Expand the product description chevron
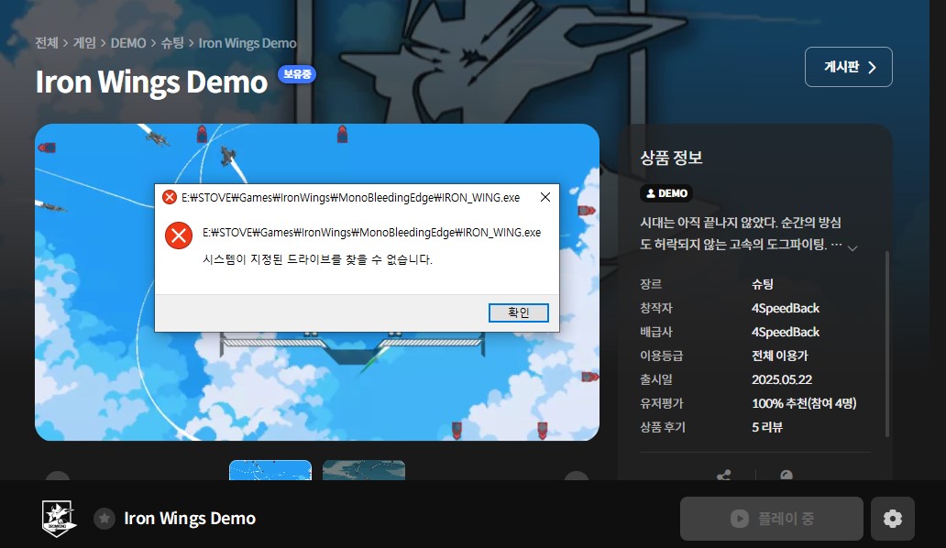 852,247
